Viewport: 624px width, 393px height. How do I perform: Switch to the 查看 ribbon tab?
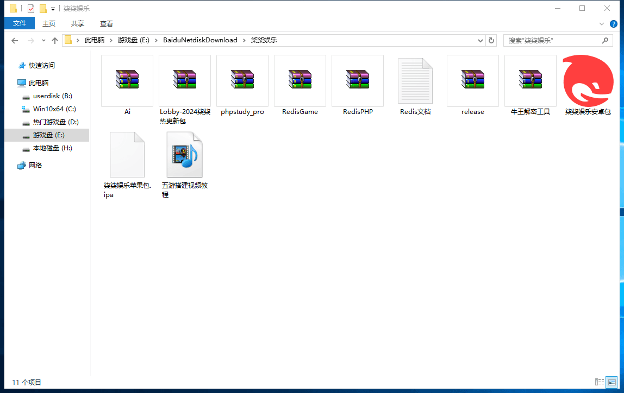point(106,23)
